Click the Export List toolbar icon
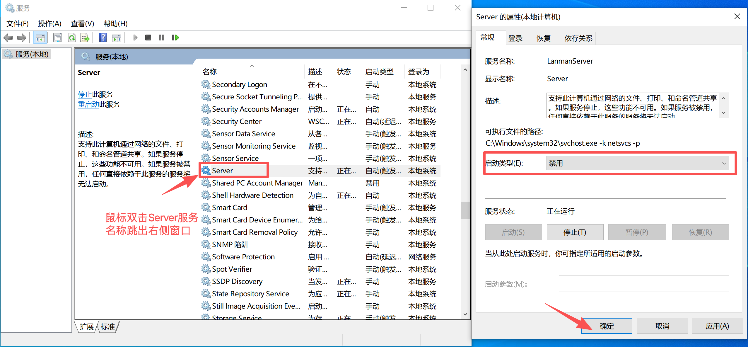 click(85, 38)
